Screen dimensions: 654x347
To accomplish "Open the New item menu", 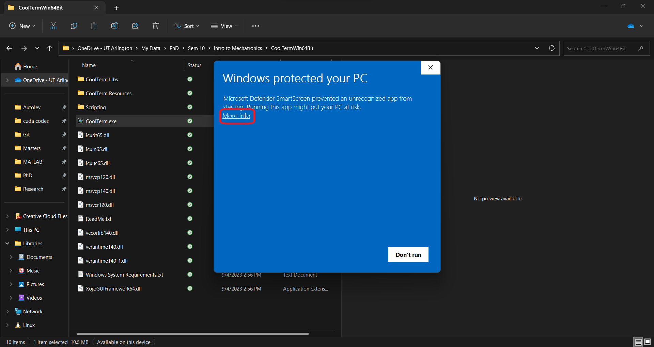I will click(22, 26).
